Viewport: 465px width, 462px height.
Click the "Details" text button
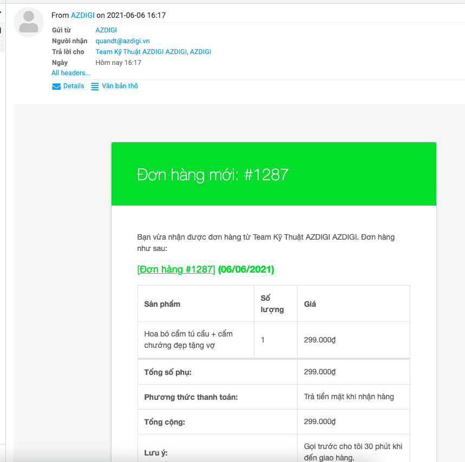pyautogui.click(x=73, y=86)
